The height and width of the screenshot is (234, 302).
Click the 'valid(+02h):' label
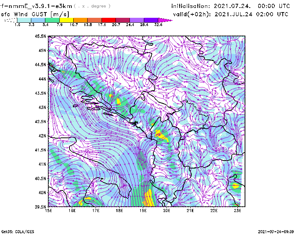point(192,14)
